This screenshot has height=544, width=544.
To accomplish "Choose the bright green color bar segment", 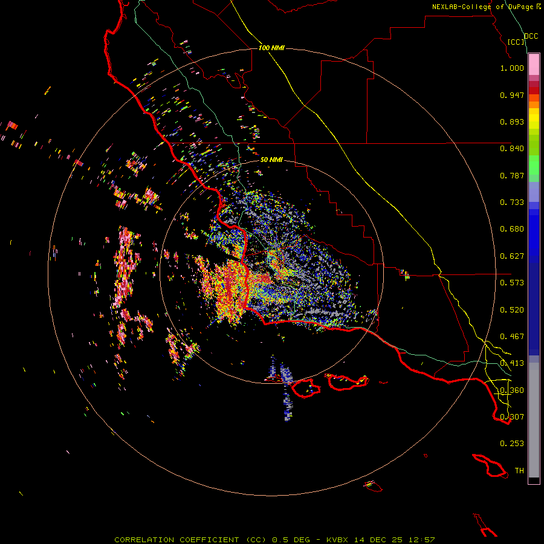I will click(x=534, y=165).
